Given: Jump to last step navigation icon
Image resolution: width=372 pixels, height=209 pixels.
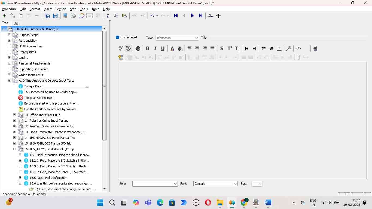Looking at the screenshot, I should click(200, 16).
